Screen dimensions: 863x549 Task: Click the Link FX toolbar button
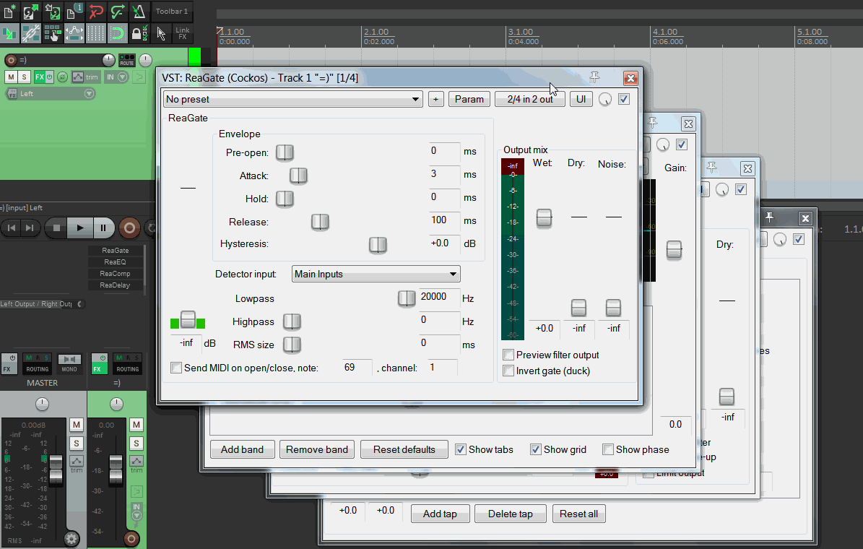(x=182, y=33)
